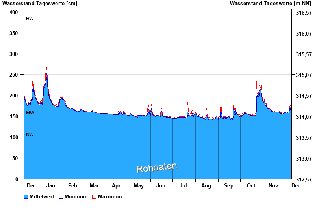The image size is (315, 217).
Task: Click the HW line label
Action: point(30,19)
